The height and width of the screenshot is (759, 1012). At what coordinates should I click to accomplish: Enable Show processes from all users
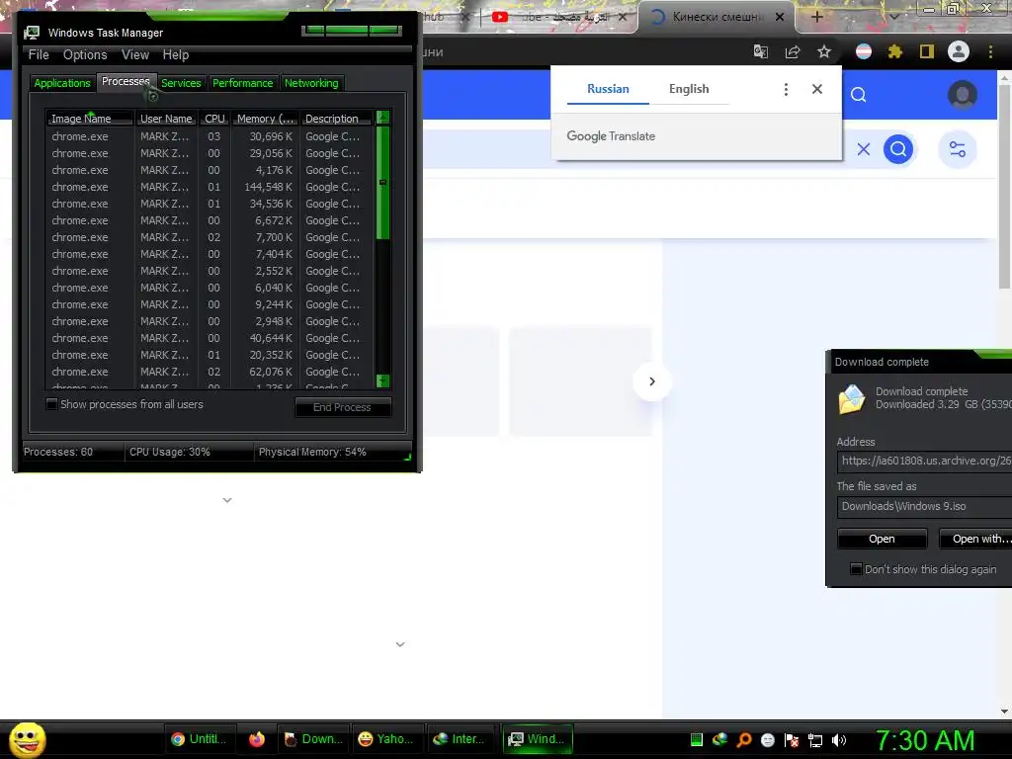click(x=51, y=404)
